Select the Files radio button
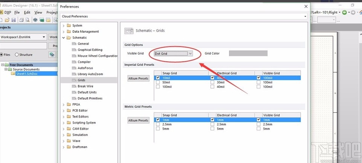 [2, 54]
